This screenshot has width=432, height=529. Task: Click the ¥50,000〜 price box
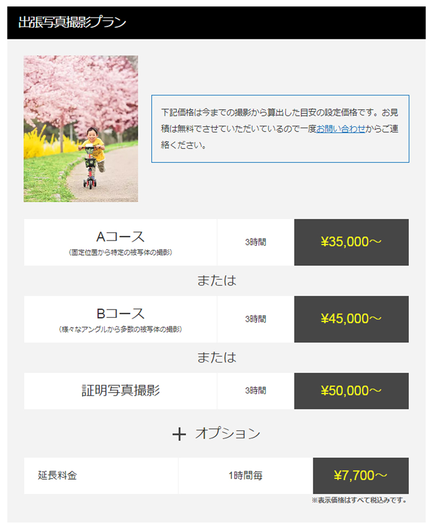[x=351, y=391]
